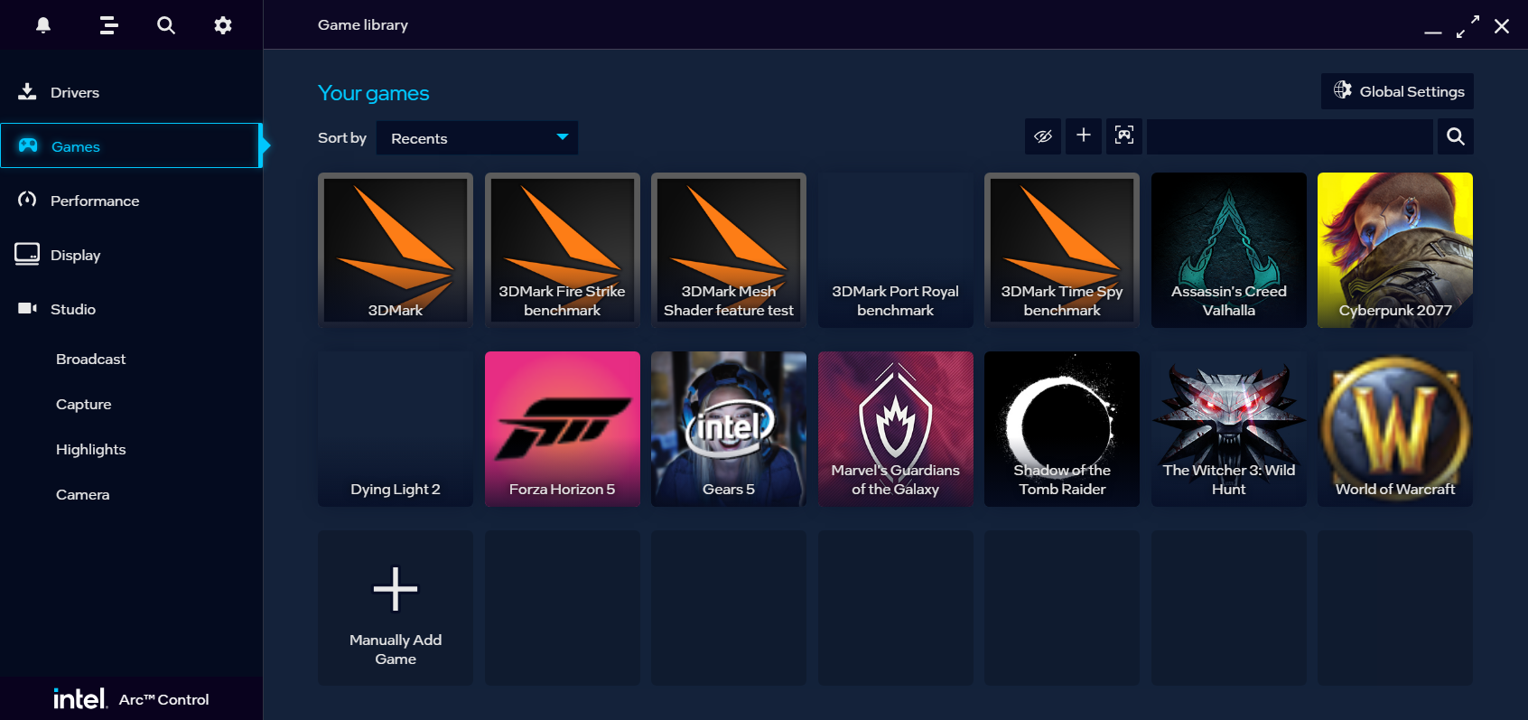Click the Games controller icon
This screenshot has height=720, width=1528.
click(28, 145)
